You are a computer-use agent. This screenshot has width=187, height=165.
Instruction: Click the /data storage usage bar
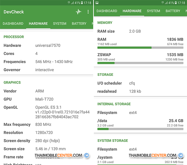[140, 129]
